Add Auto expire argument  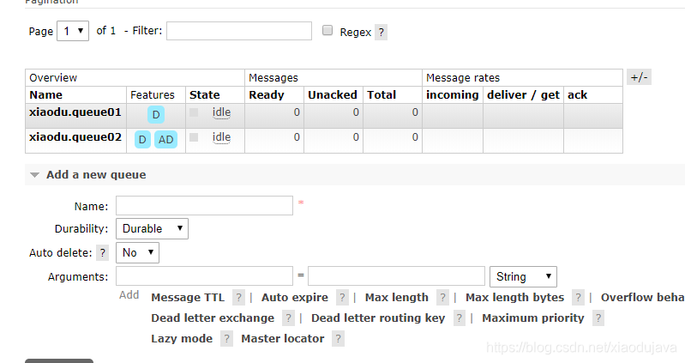coord(294,298)
